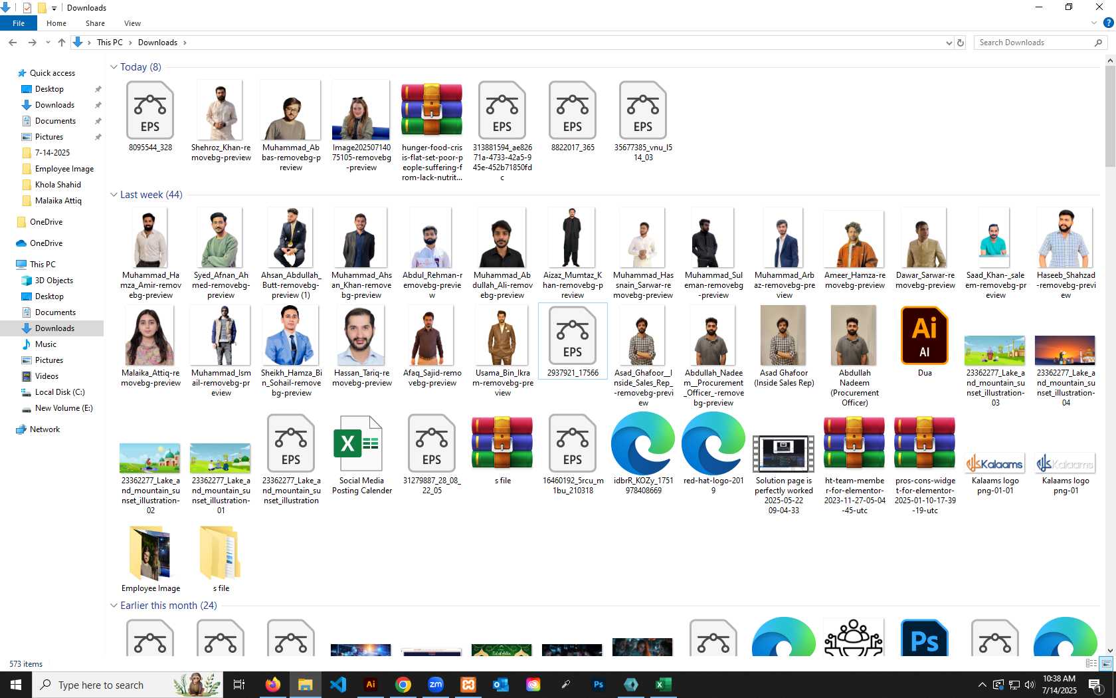This screenshot has height=698, width=1116.
Task: Open Network in navigation pane
Action: point(45,429)
